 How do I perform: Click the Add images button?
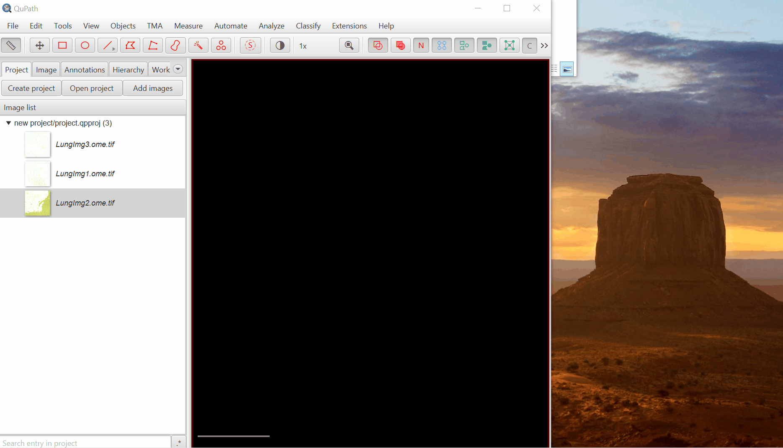152,88
